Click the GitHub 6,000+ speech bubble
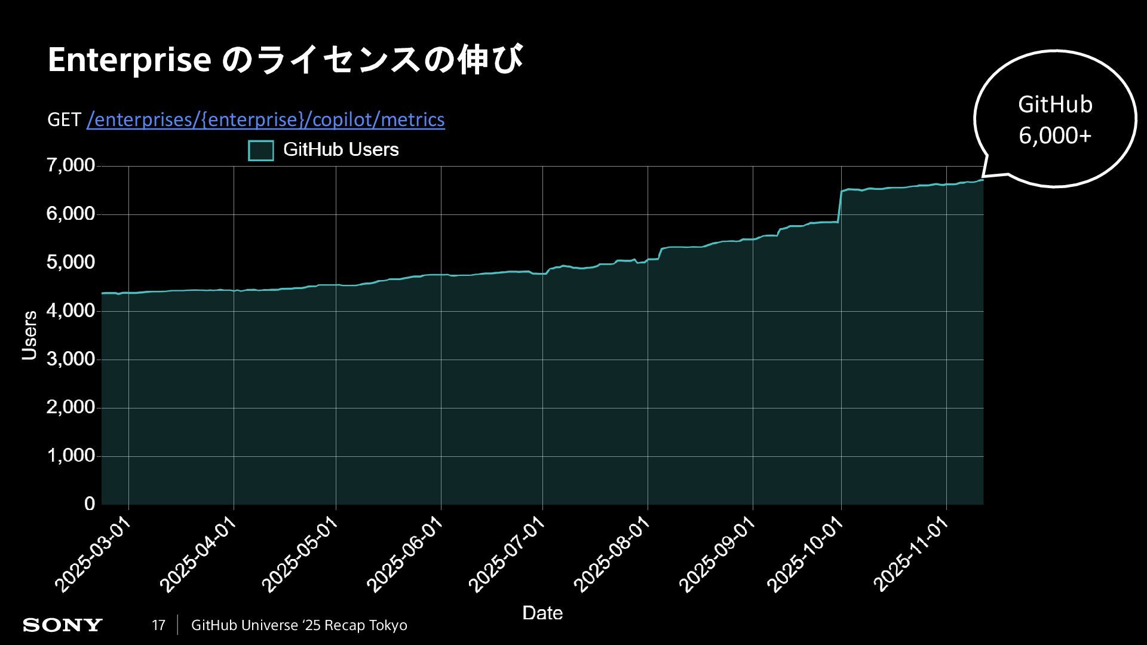 click(x=1054, y=119)
